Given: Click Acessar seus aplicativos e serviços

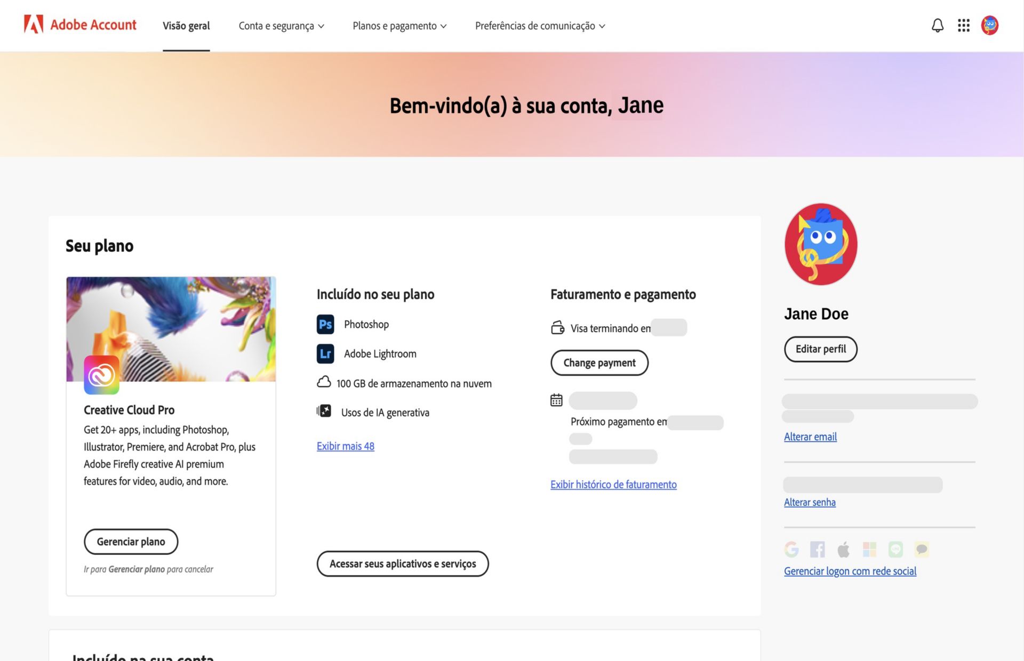Looking at the screenshot, I should pos(403,563).
